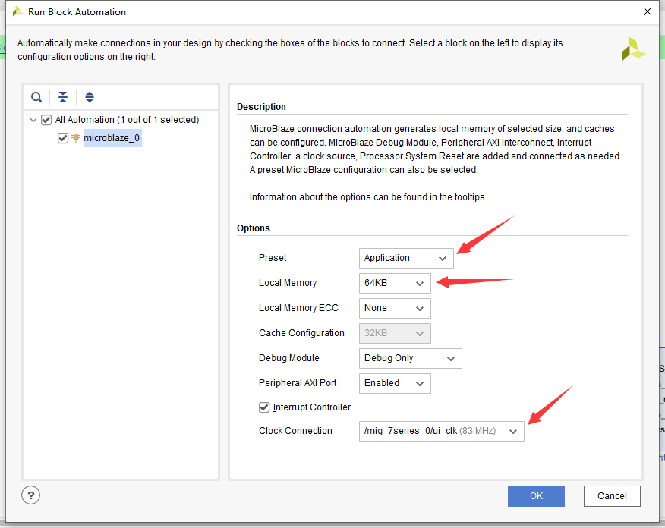
Task: Click the Expand All icon in tree toolbar
Action: click(90, 97)
